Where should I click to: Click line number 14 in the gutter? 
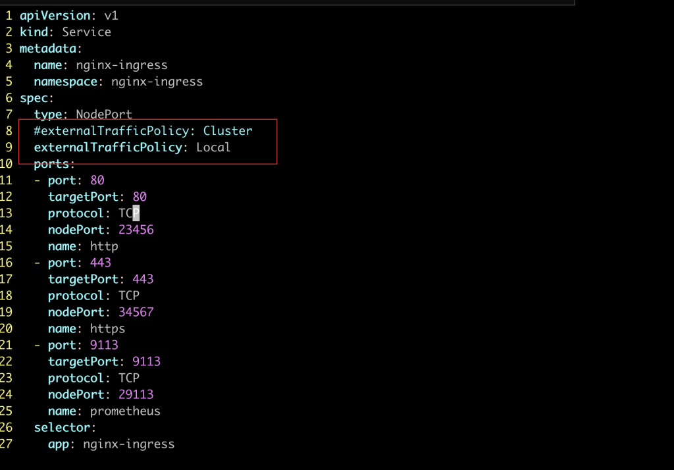click(6, 230)
